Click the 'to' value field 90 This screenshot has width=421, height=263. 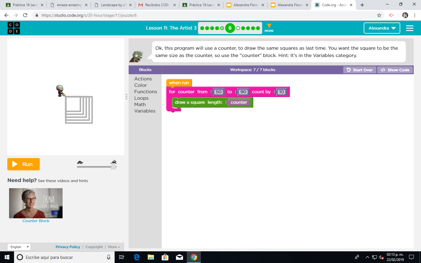pyautogui.click(x=243, y=92)
